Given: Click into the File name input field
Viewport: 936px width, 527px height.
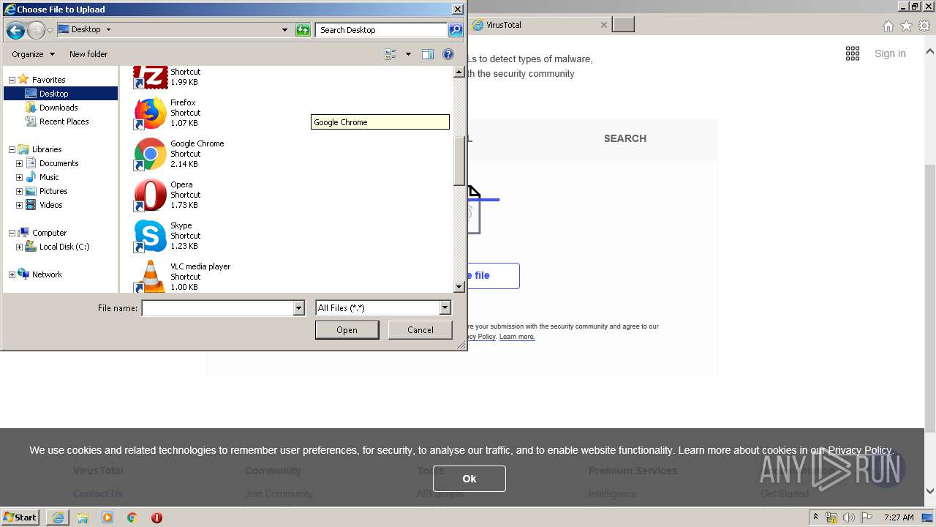Looking at the screenshot, I should pyautogui.click(x=217, y=308).
